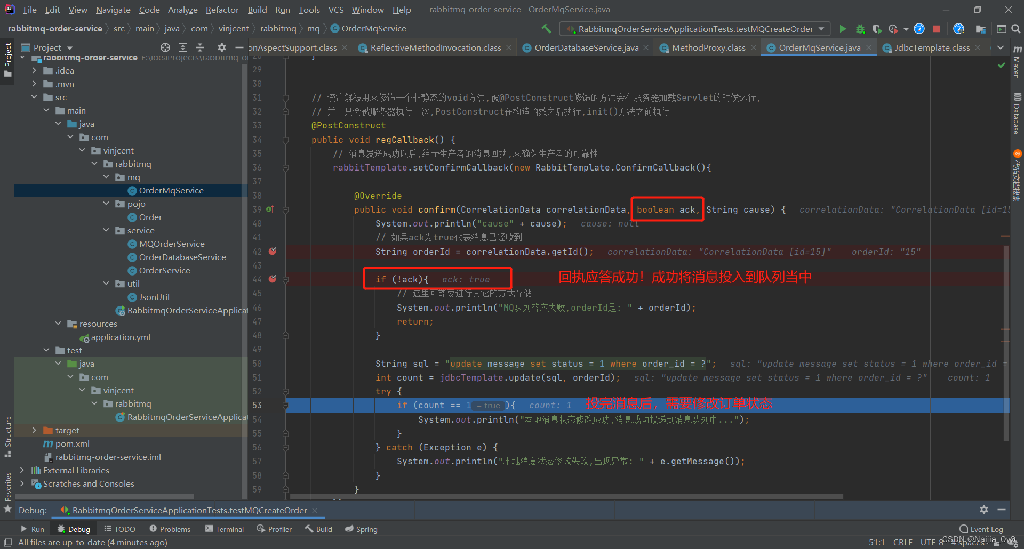Image resolution: width=1024 pixels, height=549 pixels.
Task: Hide the Project panel minus icon
Action: tap(239, 47)
